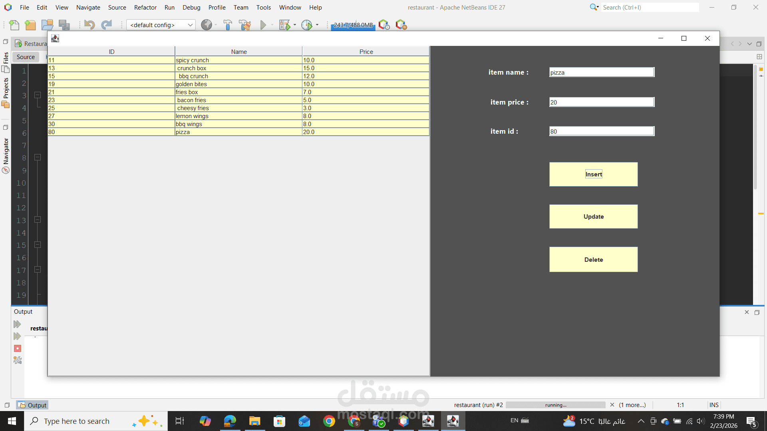Click the Open Project folder icon
Viewport: 767px width, 431px height.
[x=47, y=25]
